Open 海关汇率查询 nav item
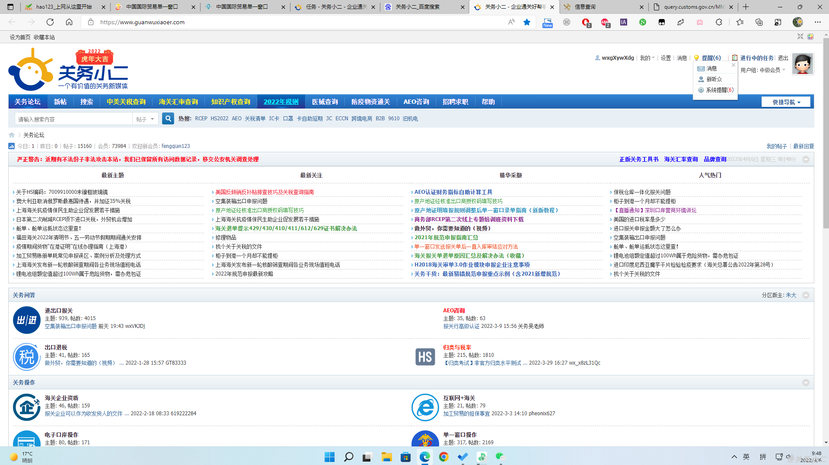829x465 pixels. 178,102
